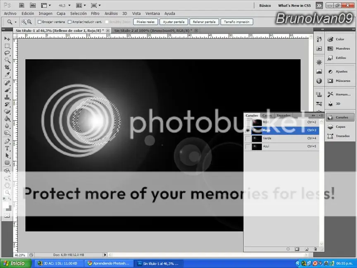Select the Paint Bucket tool
This screenshot has width=357, height=268.
pos(7,119)
